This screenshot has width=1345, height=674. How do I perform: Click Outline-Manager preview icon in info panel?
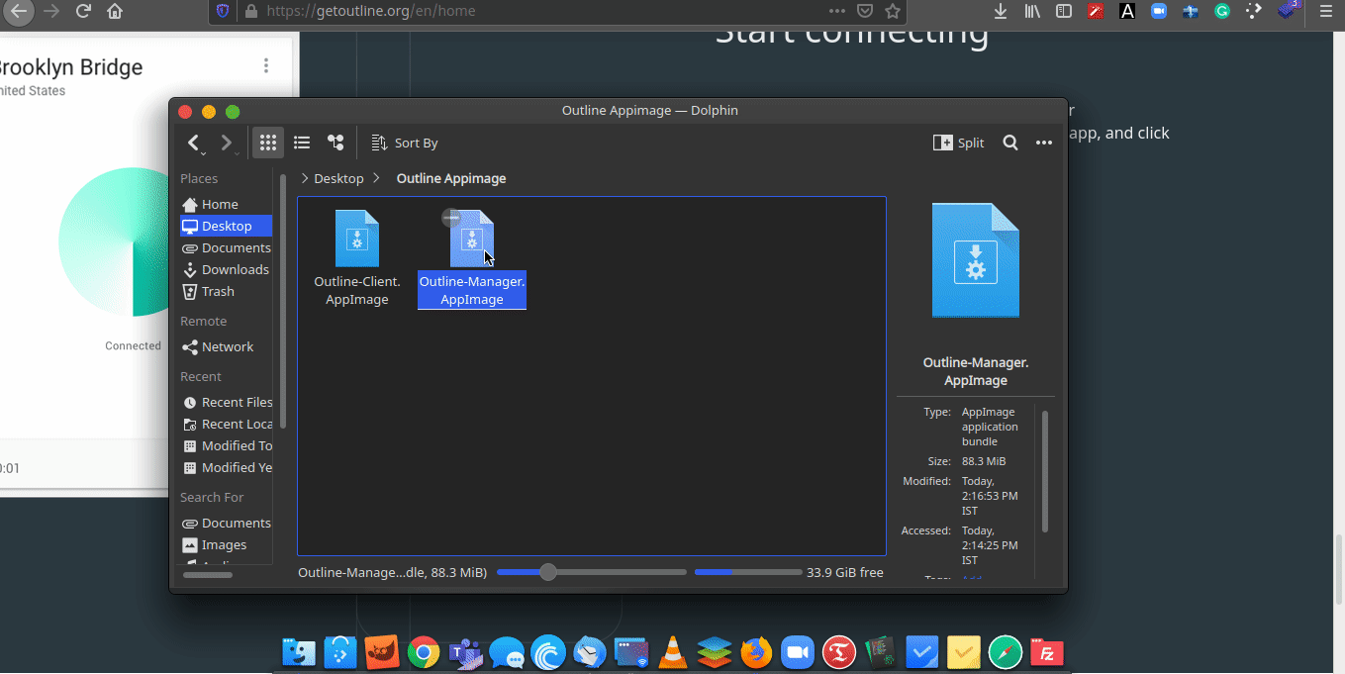click(975, 260)
